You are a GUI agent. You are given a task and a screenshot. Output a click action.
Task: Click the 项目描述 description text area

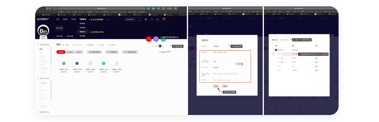click(x=229, y=54)
